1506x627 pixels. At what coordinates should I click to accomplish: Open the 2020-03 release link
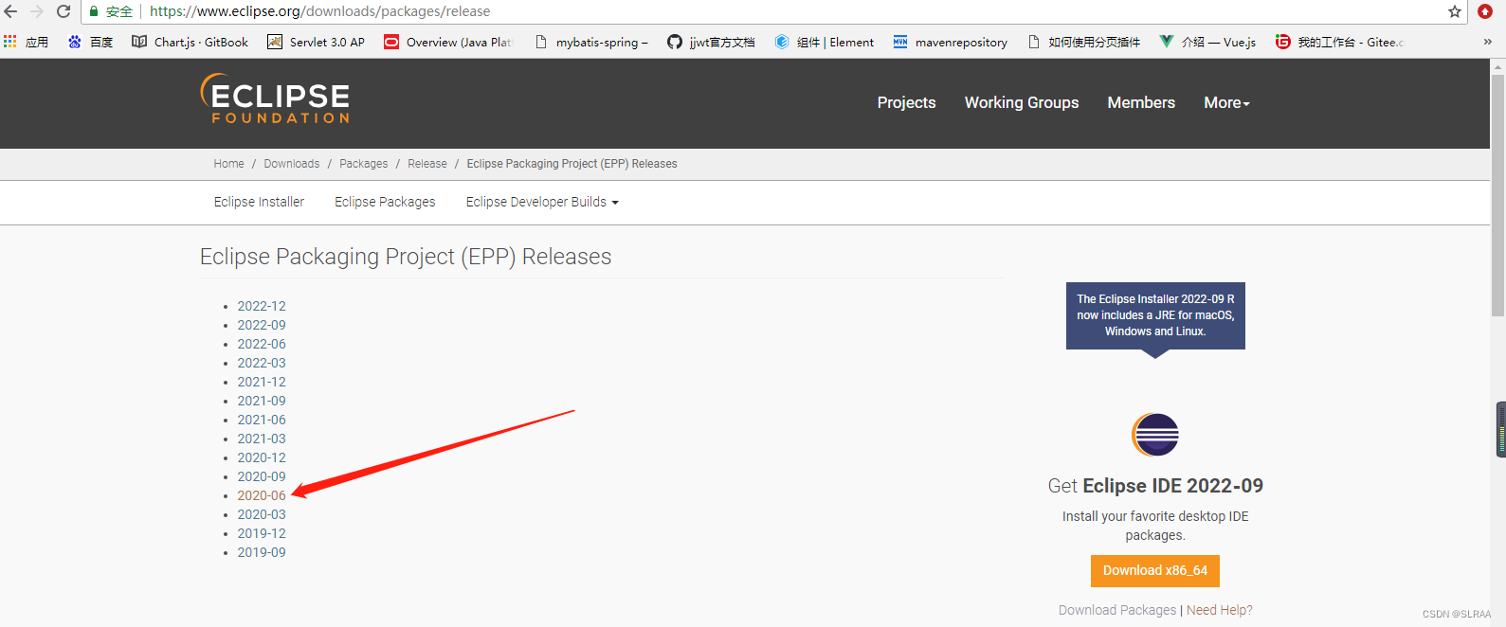click(x=262, y=514)
